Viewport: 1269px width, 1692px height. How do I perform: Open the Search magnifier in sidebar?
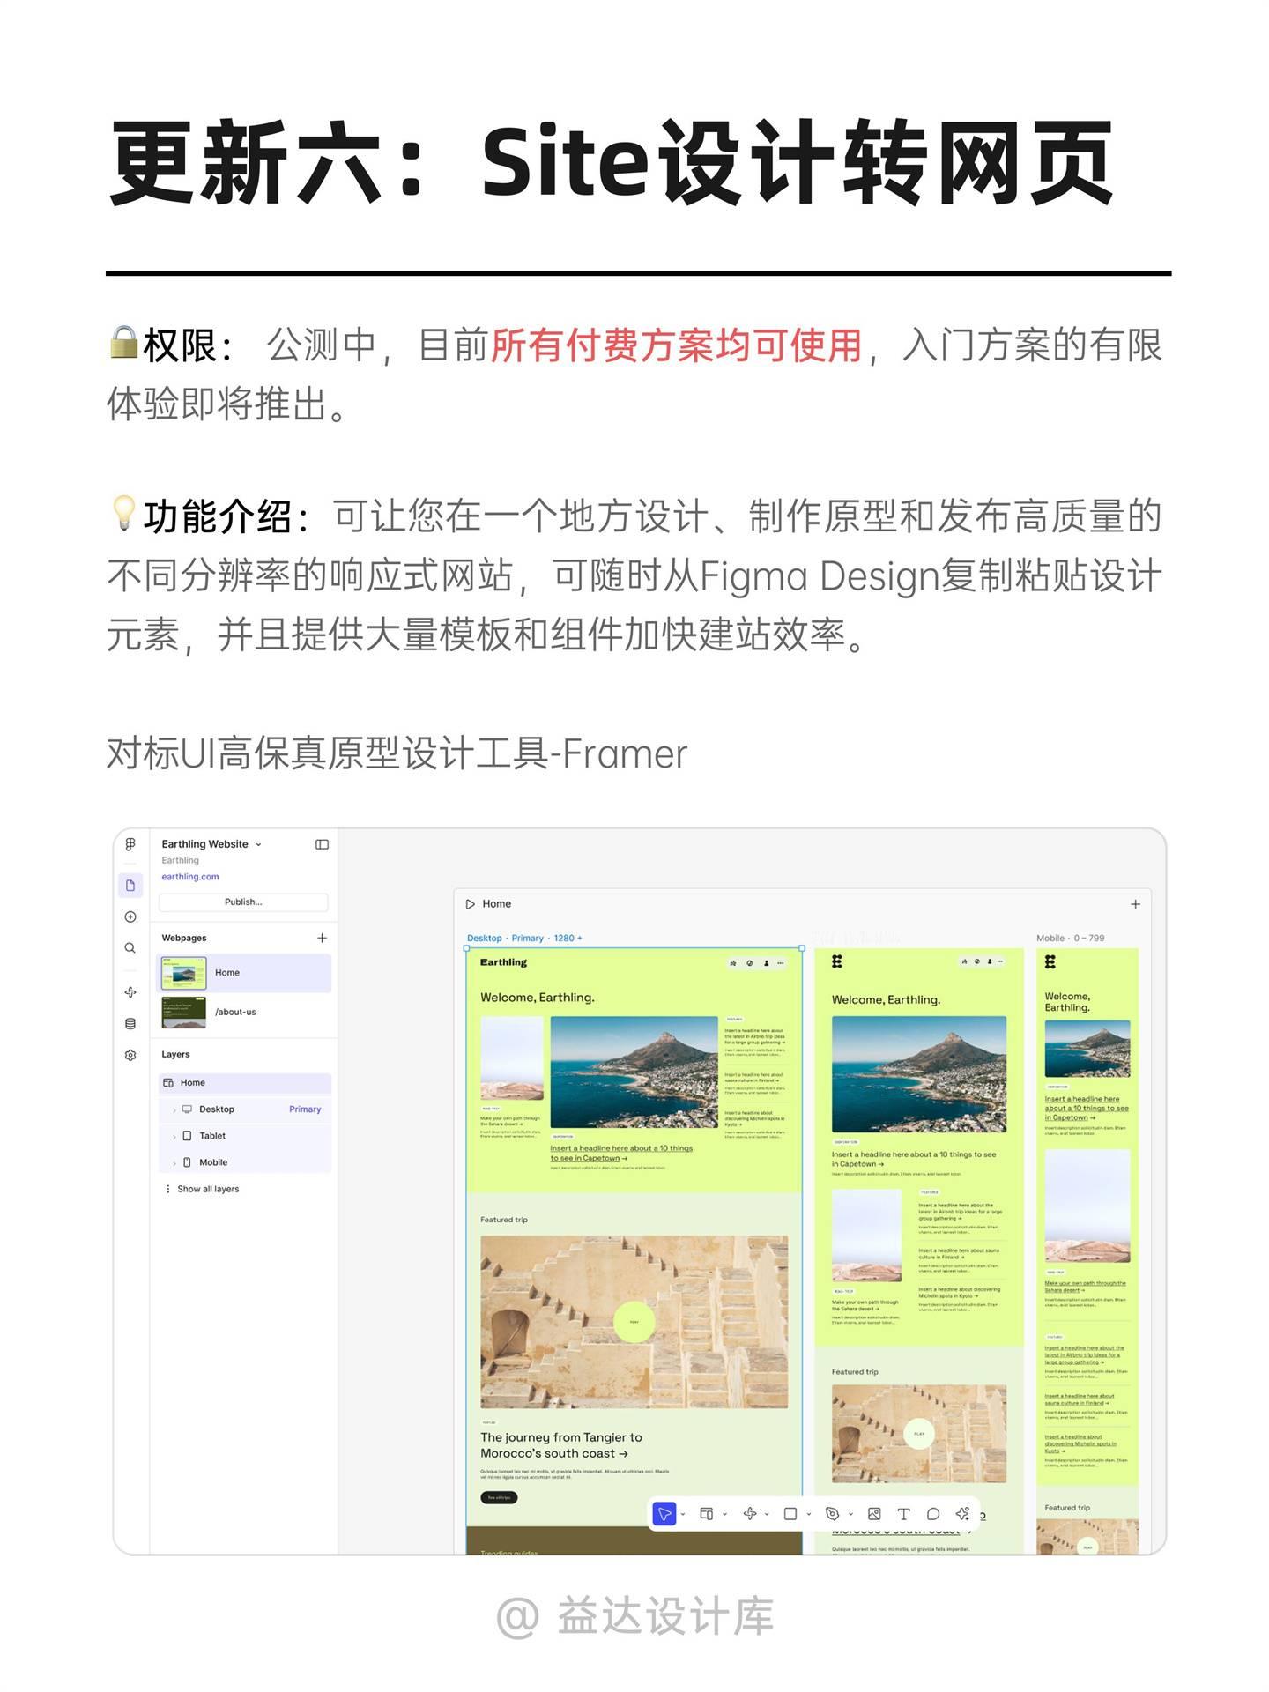pos(130,948)
